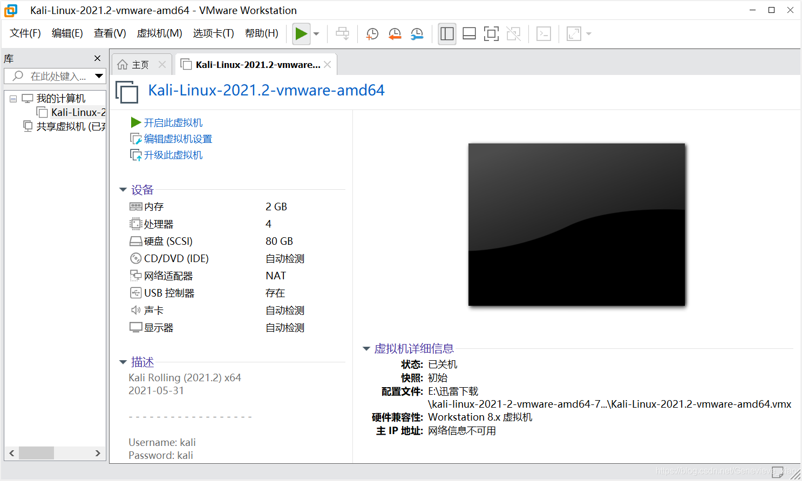
Task: Click the stretch guest display icon
Action: (x=574, y=34)
